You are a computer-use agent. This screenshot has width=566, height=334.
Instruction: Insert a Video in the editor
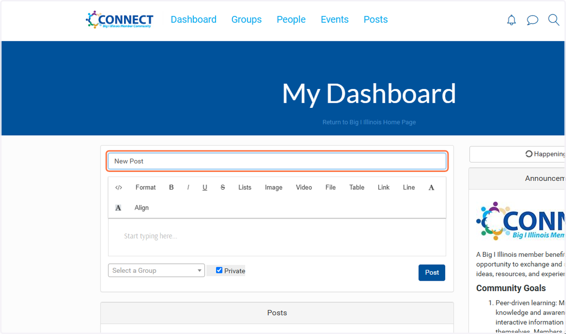click(x=304, y=187)
